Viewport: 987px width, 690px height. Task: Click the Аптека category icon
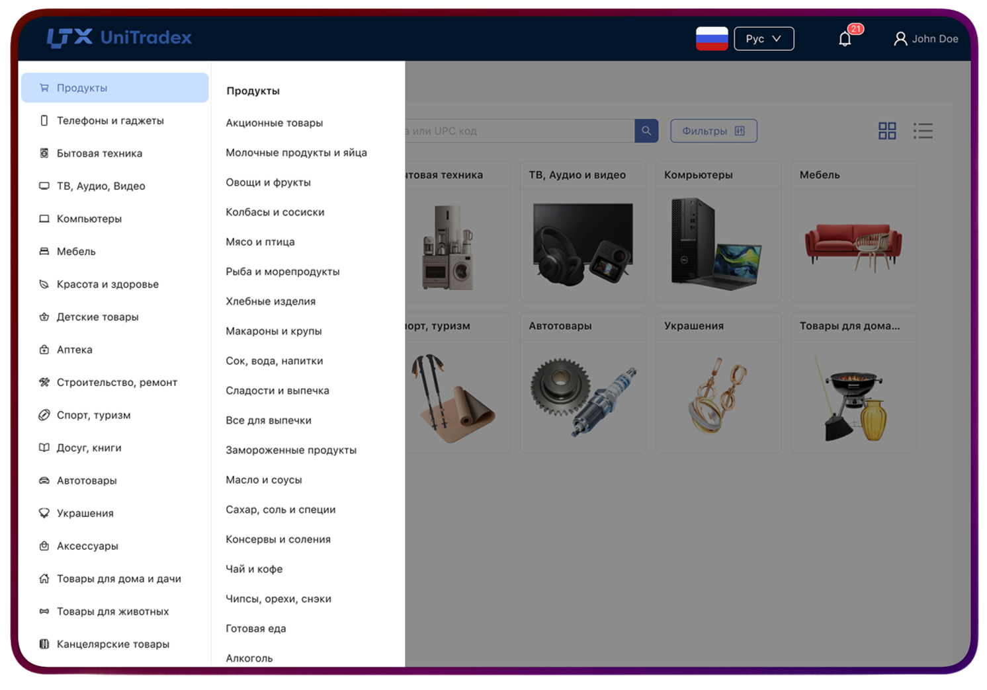(44, 350)
